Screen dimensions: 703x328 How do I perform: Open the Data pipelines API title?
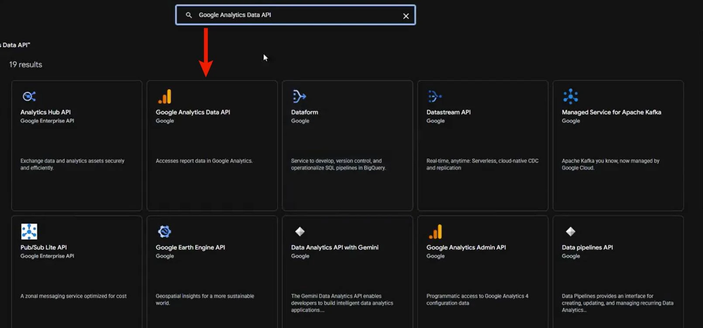click(x=587, y=247)
